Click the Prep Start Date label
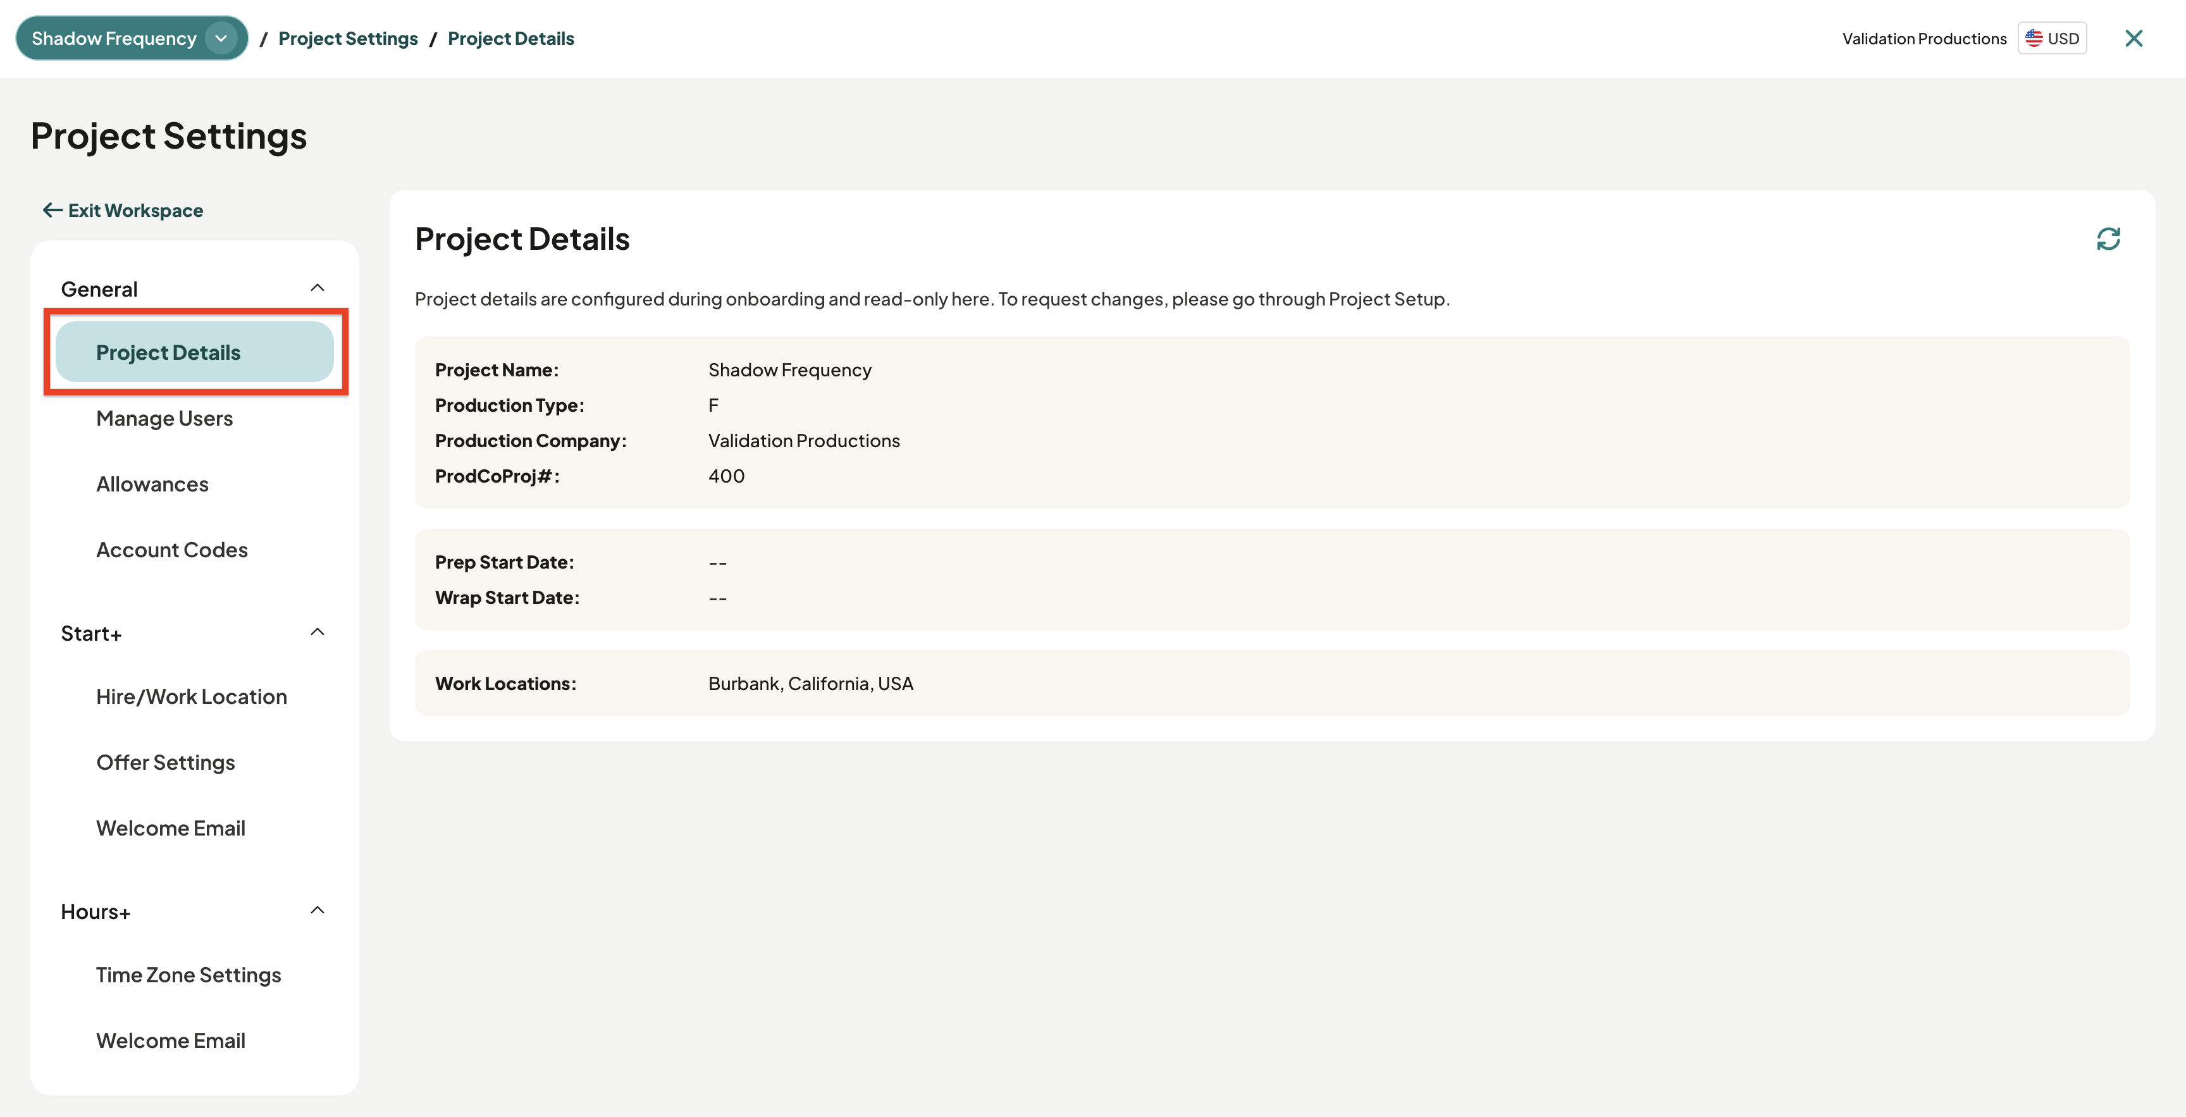 tap(505, 562)
